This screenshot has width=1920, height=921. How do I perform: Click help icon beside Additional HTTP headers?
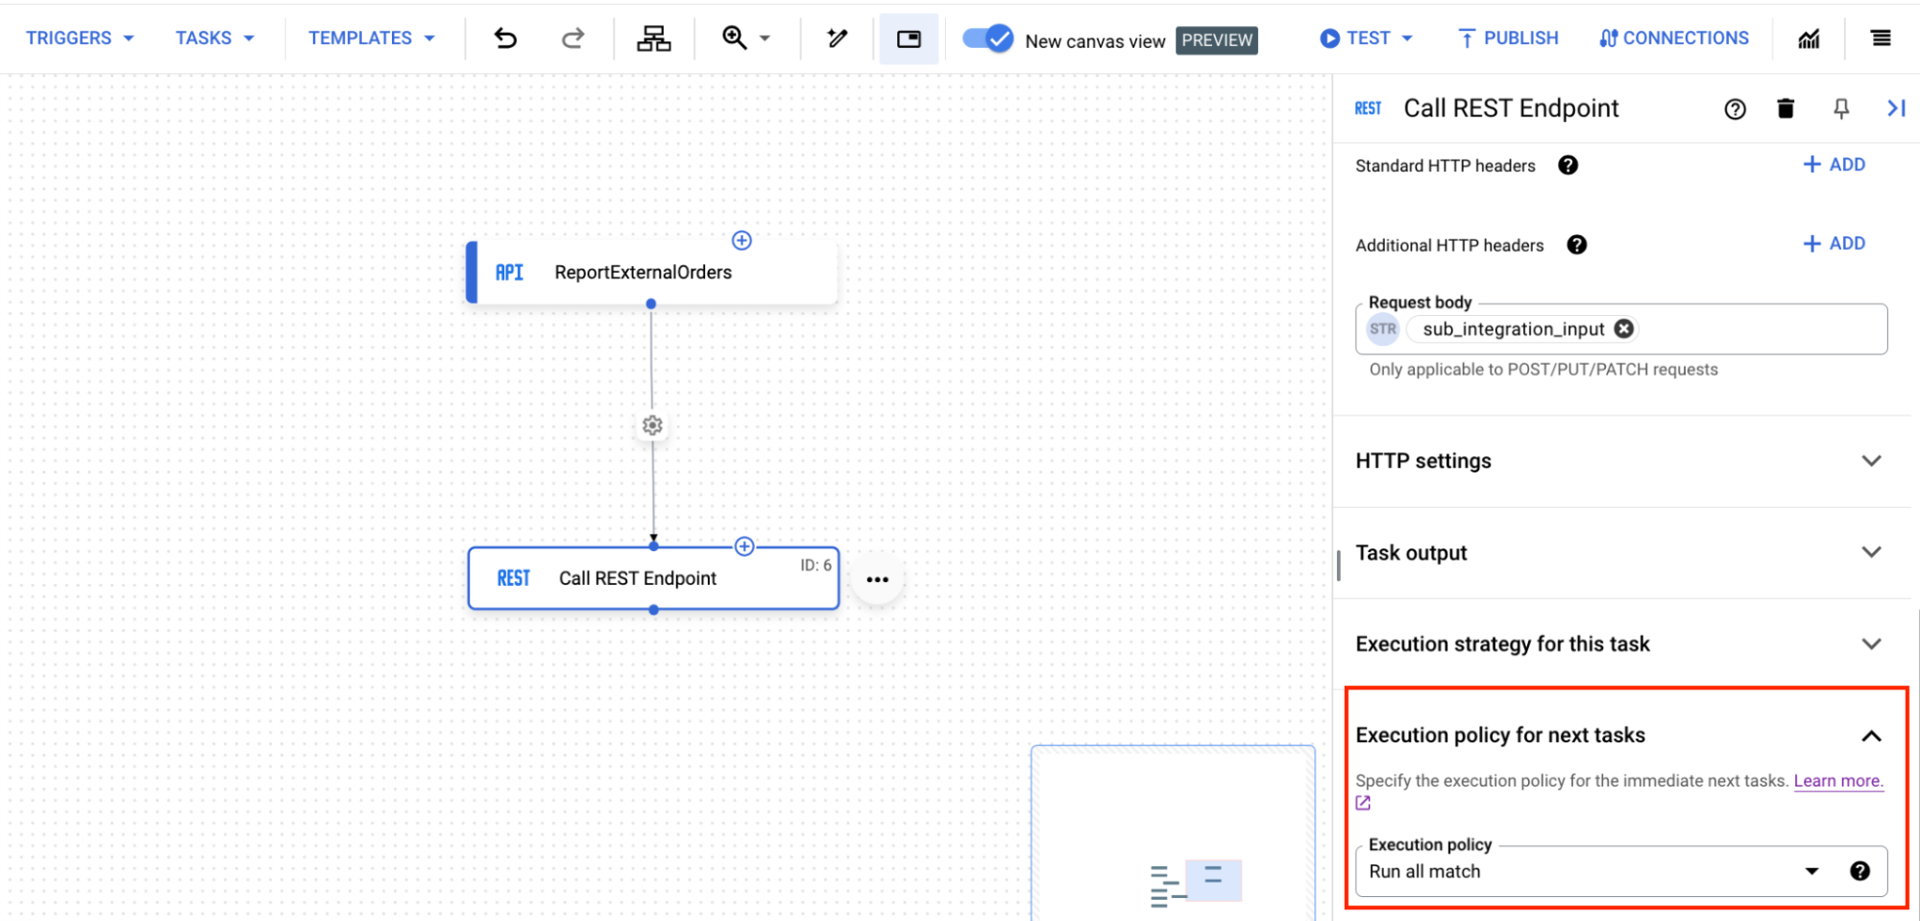[x=1576, y=245]
